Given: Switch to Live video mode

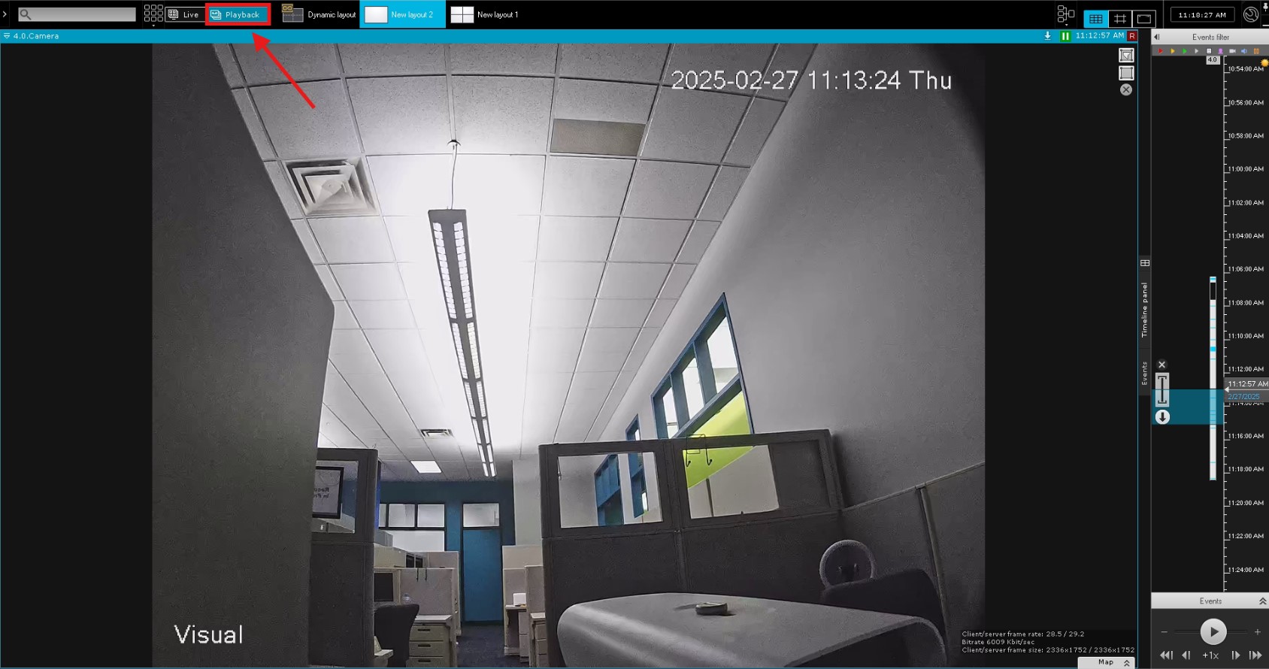Looking at the screenshot, I should (183, 14).
